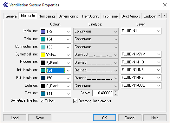Open the Ext. insulation Dashed linetype dropdown
The image size is (170, 123).
96,78
